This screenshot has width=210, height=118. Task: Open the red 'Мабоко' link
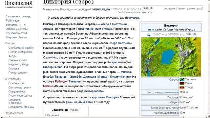tap(48, 86)
